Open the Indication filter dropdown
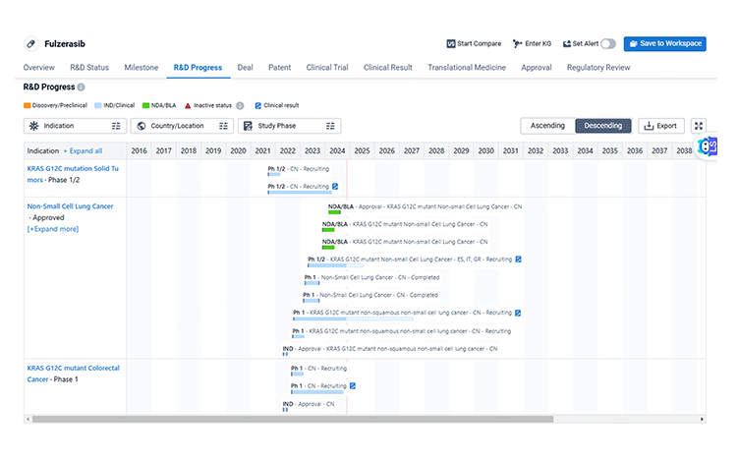Viewport: 738px width, 463px height. pos(76,126)
